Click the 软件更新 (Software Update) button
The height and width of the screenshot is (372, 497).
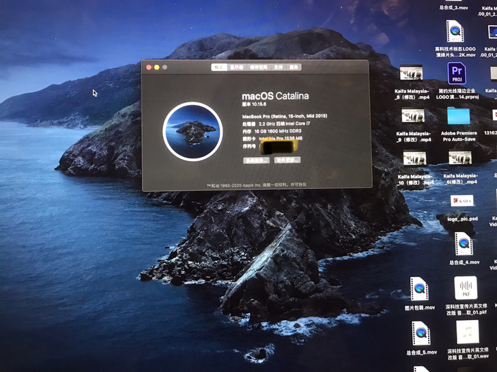coord(287,160)
